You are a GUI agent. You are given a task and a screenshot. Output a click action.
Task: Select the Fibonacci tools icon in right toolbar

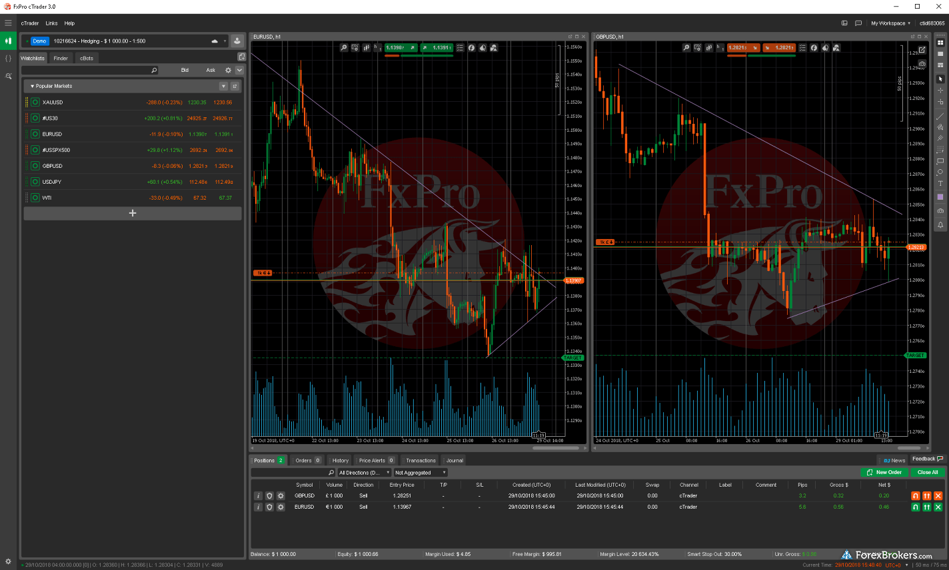(940, 149)
